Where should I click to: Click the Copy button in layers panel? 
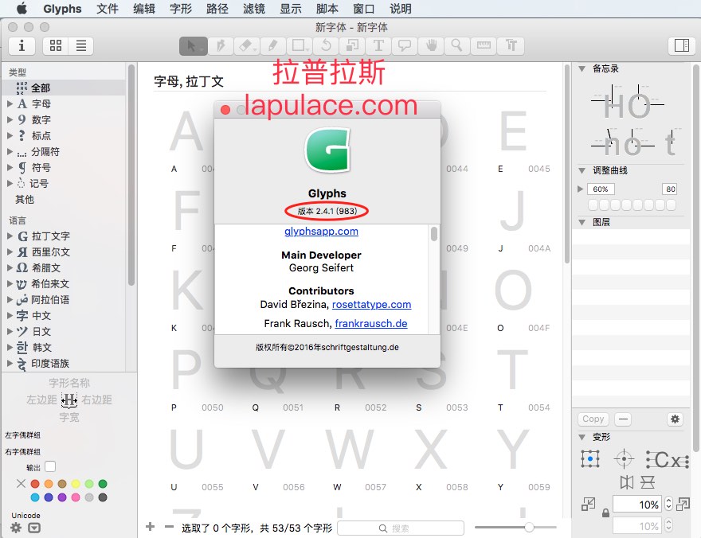[x=593, y=419]
